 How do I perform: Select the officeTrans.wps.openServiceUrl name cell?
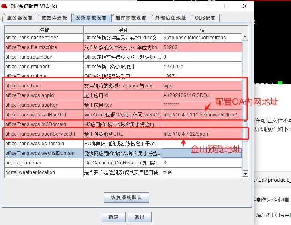tap(44, 134)
